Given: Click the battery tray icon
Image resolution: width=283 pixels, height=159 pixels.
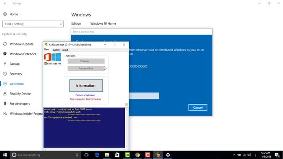Looking at the screenshot, I should tap(239, 155).
